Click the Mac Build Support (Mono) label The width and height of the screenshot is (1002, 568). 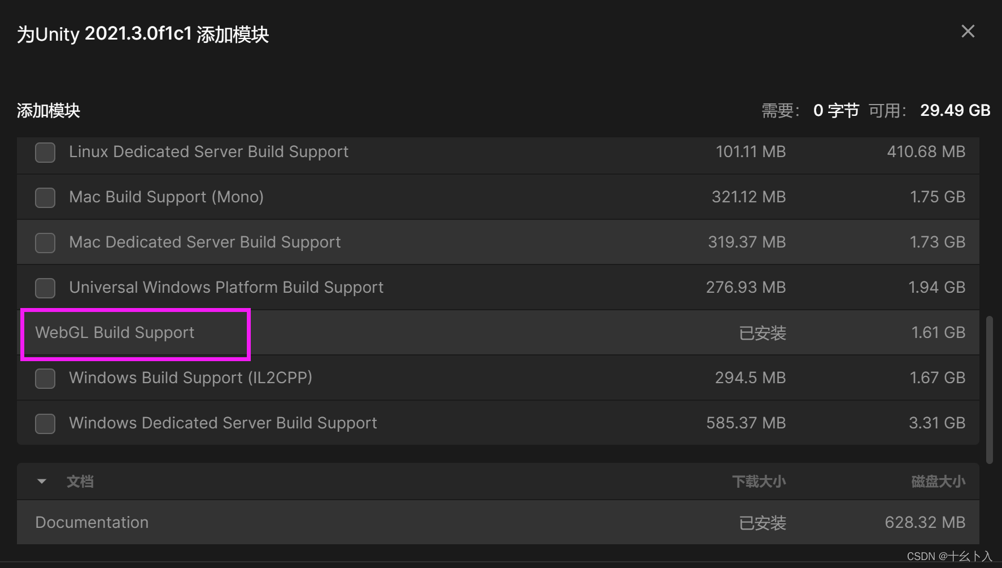click(x=166, y=197)
